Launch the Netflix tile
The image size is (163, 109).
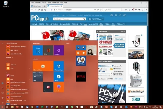coord(81,77)
